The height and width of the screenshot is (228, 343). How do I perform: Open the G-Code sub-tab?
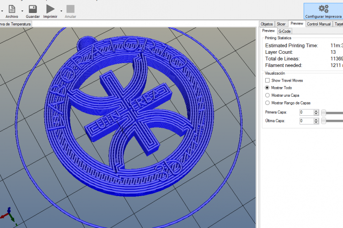pyautogui.click(x=284, y=31)
